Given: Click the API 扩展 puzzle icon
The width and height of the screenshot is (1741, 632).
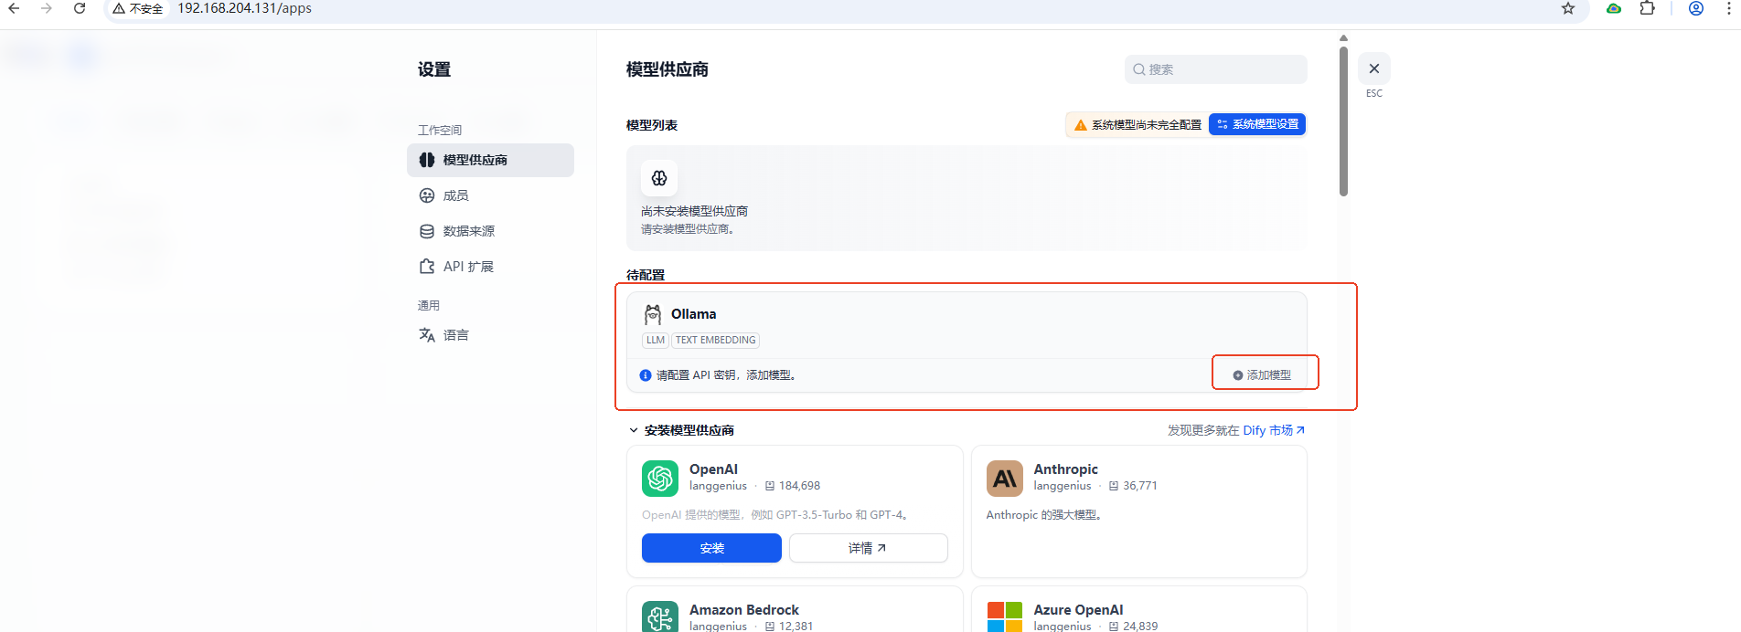Looking at the screenshot, I should [x=427, y=267].
